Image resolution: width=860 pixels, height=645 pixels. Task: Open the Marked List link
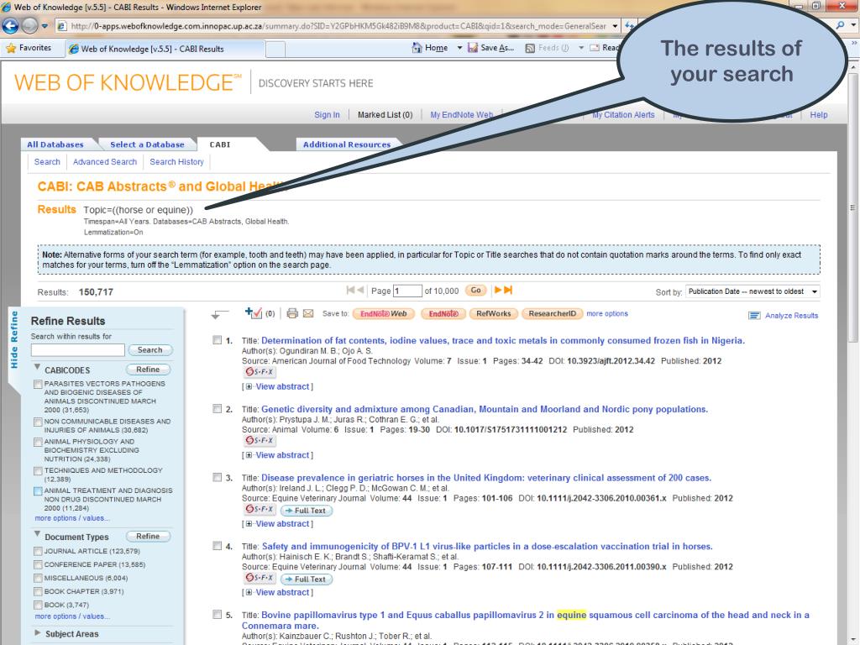(x=385, y=114)
